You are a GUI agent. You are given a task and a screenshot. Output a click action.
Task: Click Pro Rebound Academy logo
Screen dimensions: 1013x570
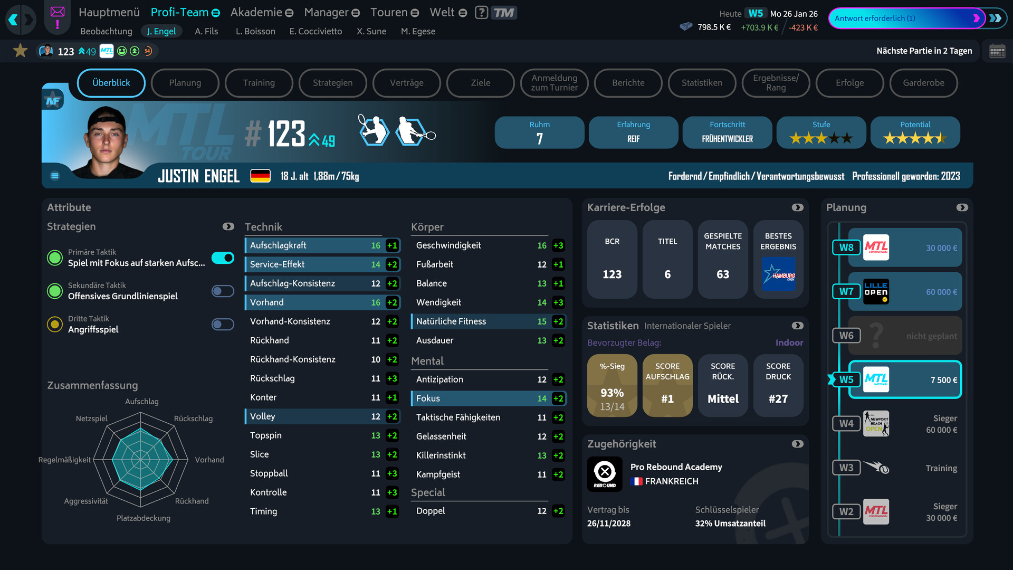(x=605, y=474)
